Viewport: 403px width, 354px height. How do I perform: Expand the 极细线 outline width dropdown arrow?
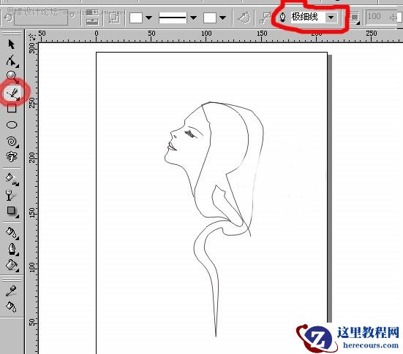coord(331,18)
